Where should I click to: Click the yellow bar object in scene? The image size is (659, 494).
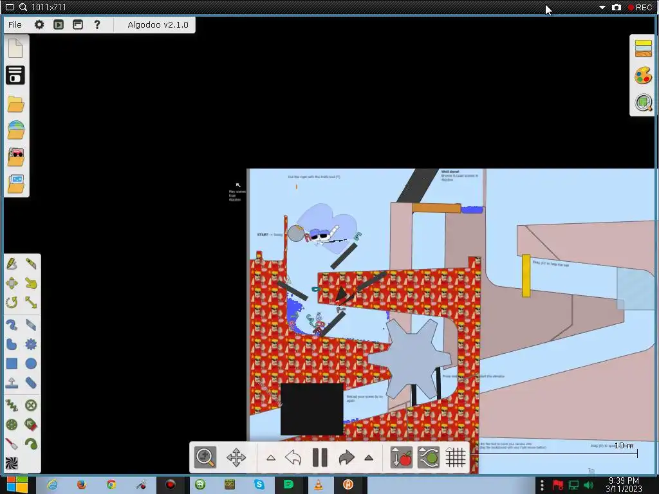point(526,275)
